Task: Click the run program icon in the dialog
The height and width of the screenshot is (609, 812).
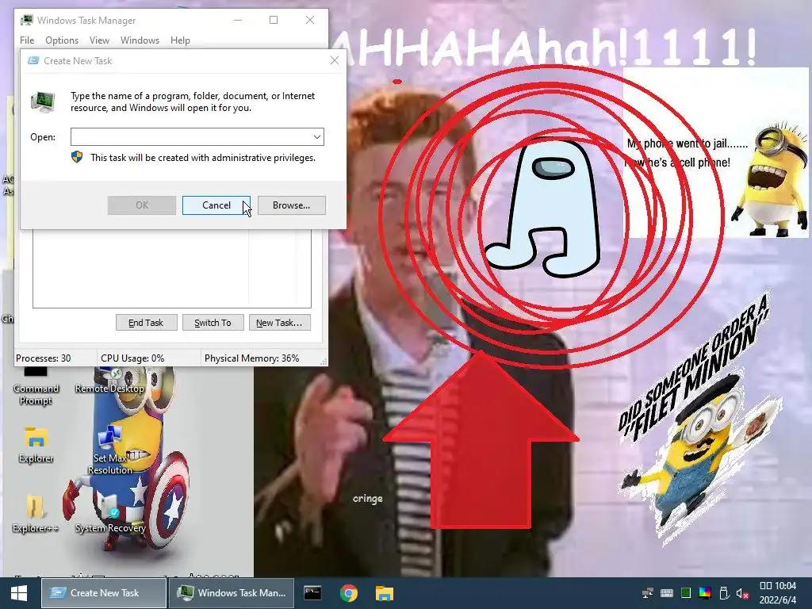Action: (x=43, y=102)
